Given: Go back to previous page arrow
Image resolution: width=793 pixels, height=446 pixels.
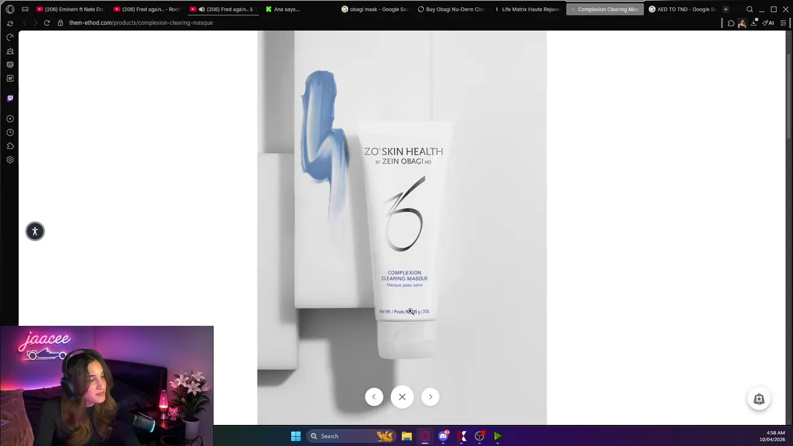Looking at the screenshot, I should (x=25, y=23).
